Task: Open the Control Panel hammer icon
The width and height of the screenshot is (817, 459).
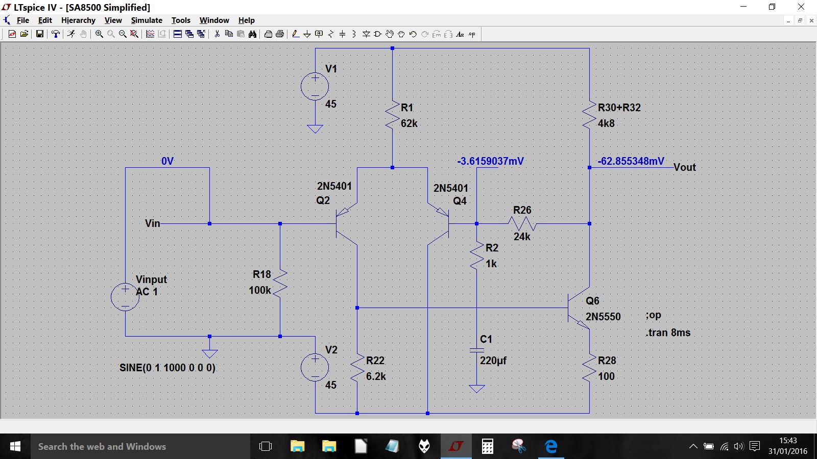Action: (55, 34)
